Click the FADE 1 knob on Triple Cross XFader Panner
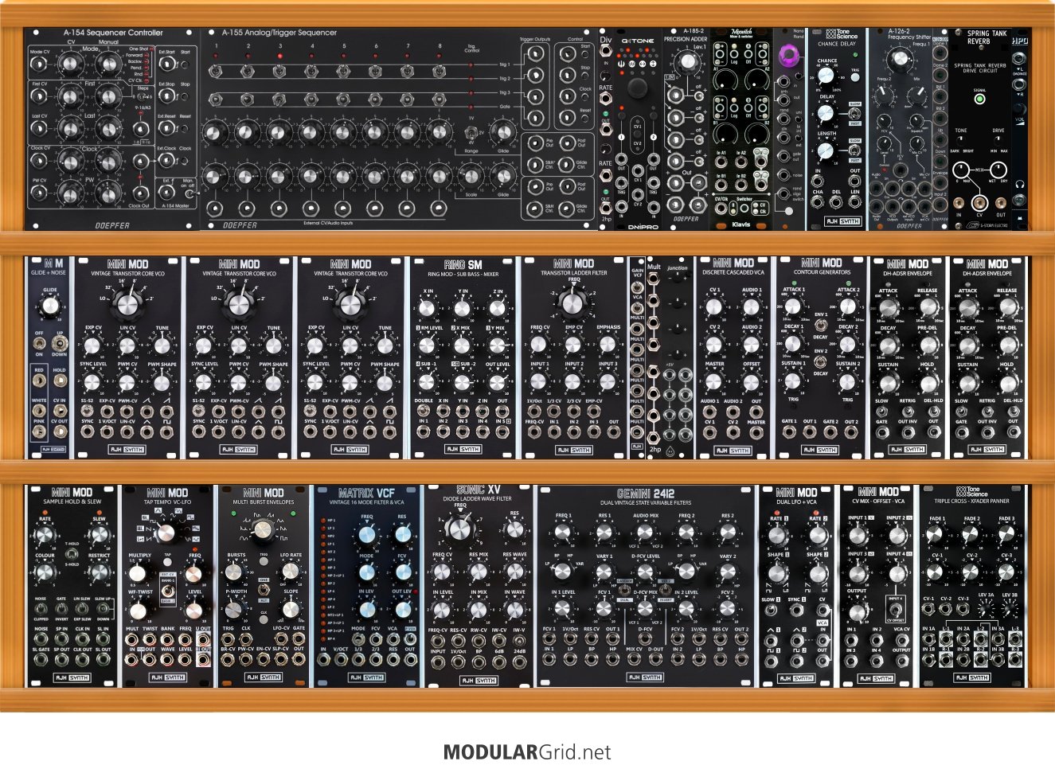Screen dimensions: 1055x769 point(936,536)
